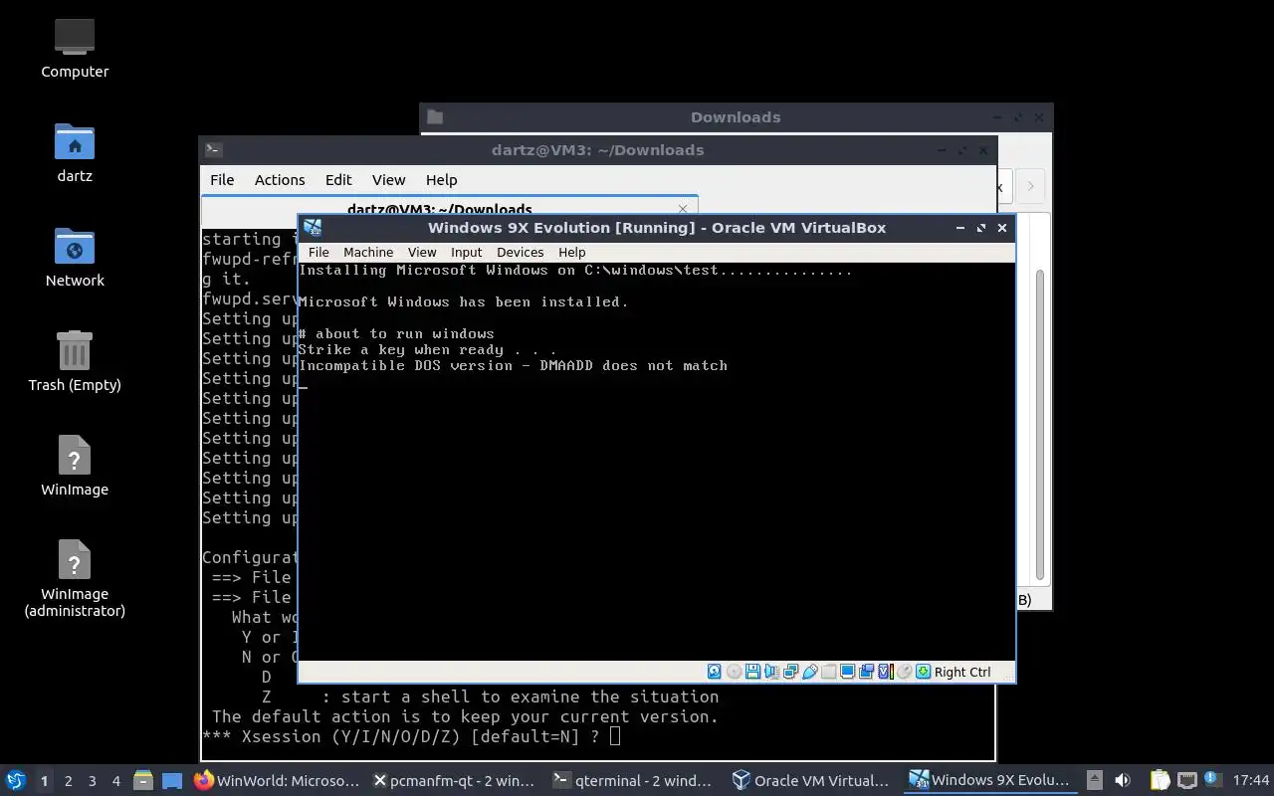Click the taskbar clock showing 17:44
The height and width of the screenshot is (796, 1274).
[x=1251, y=780]
